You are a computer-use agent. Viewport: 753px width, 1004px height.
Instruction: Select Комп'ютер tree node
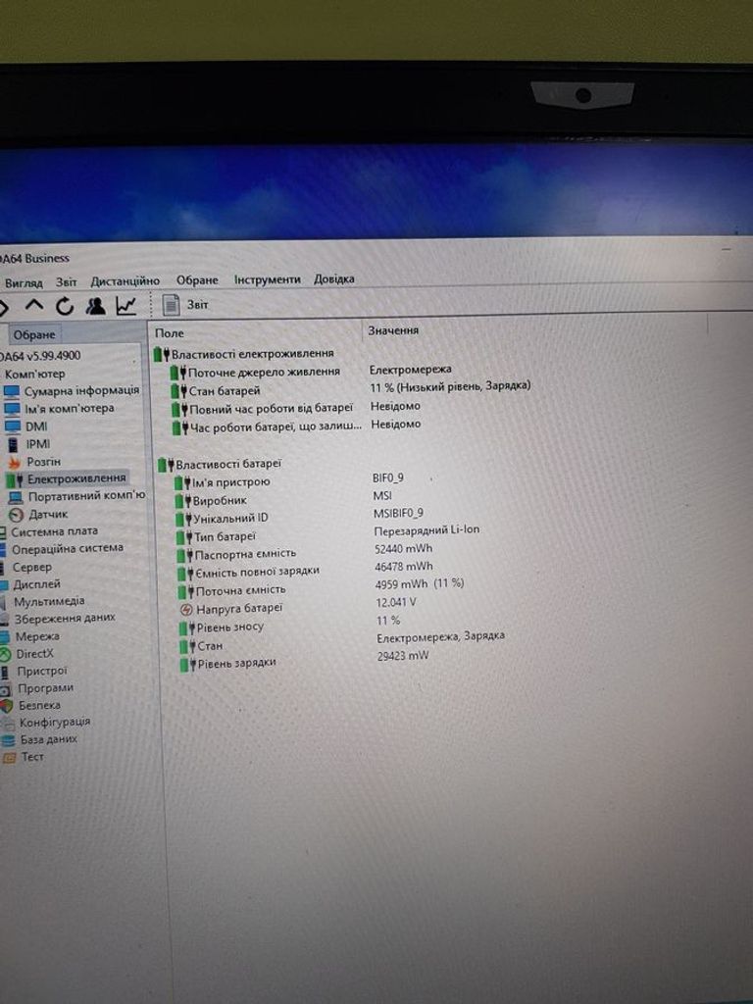tap(34, 374)
